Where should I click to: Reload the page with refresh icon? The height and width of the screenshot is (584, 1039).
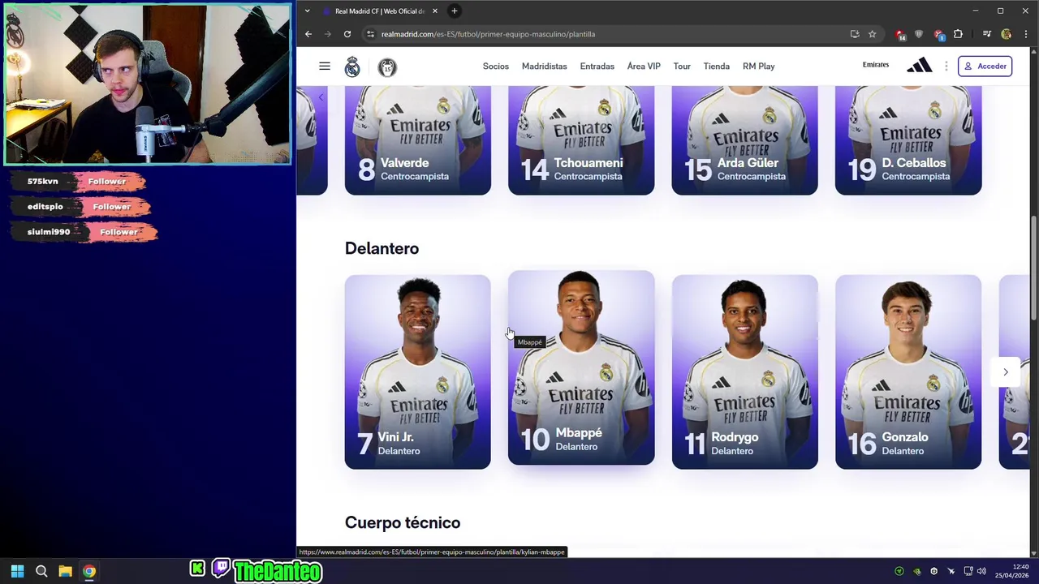tap(347, 34)
